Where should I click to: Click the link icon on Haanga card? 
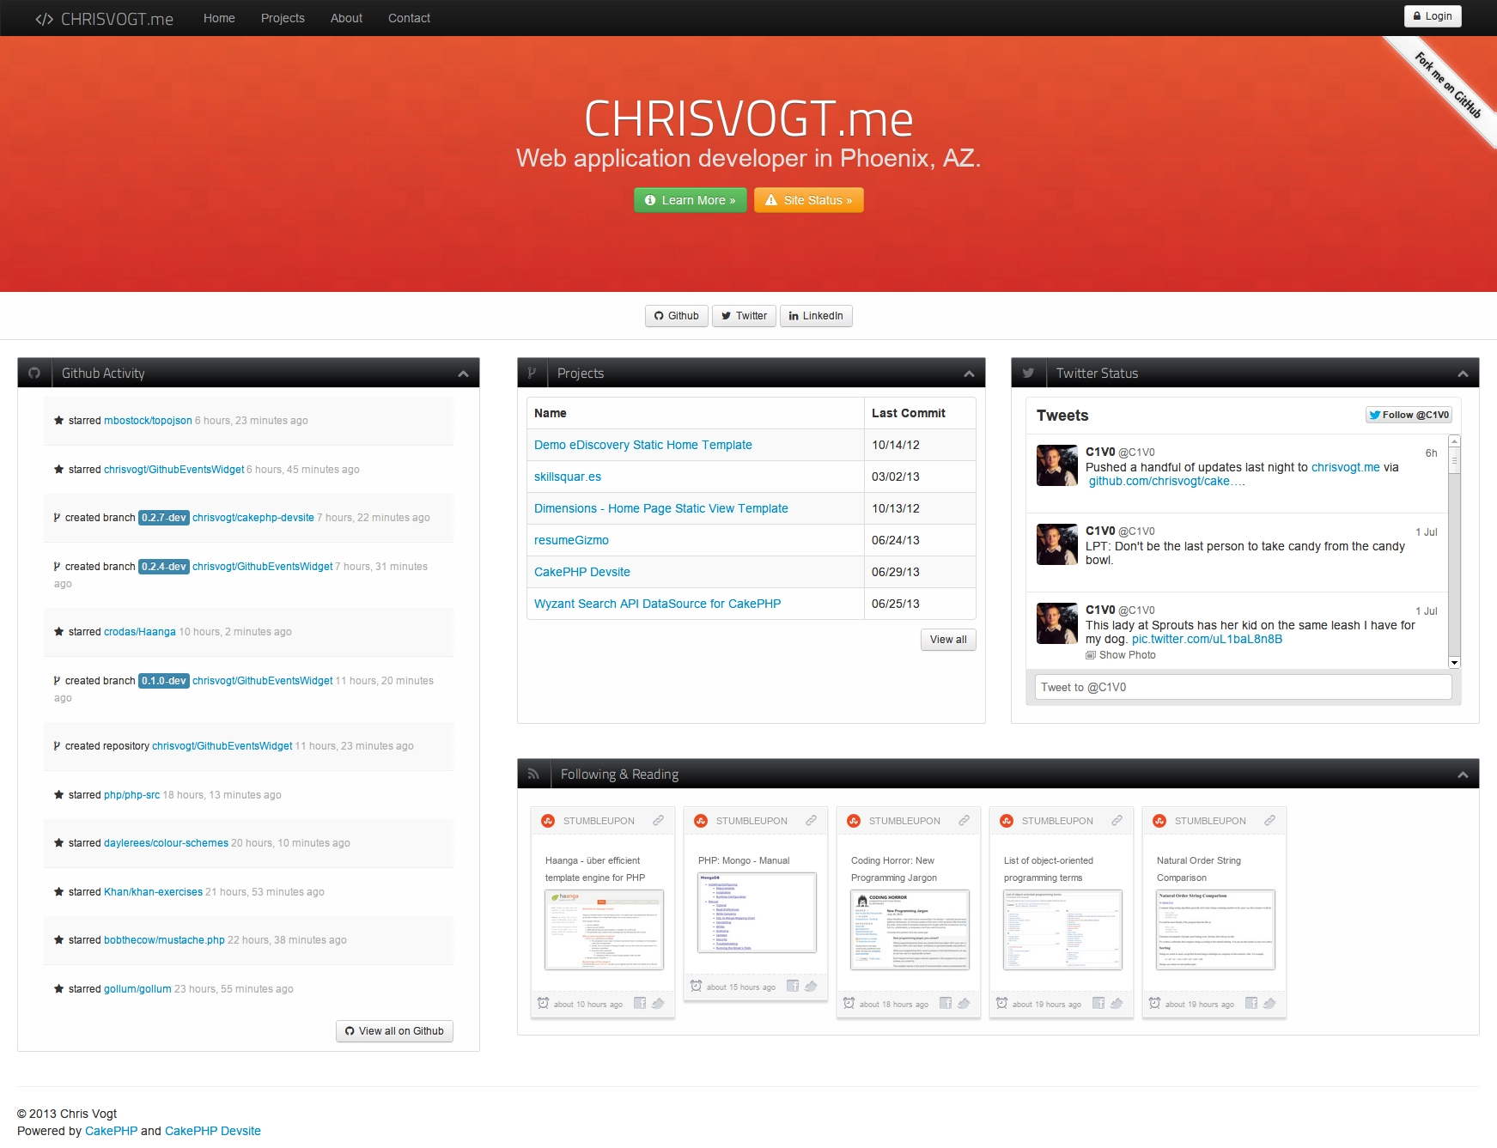[x=658, y=821]
